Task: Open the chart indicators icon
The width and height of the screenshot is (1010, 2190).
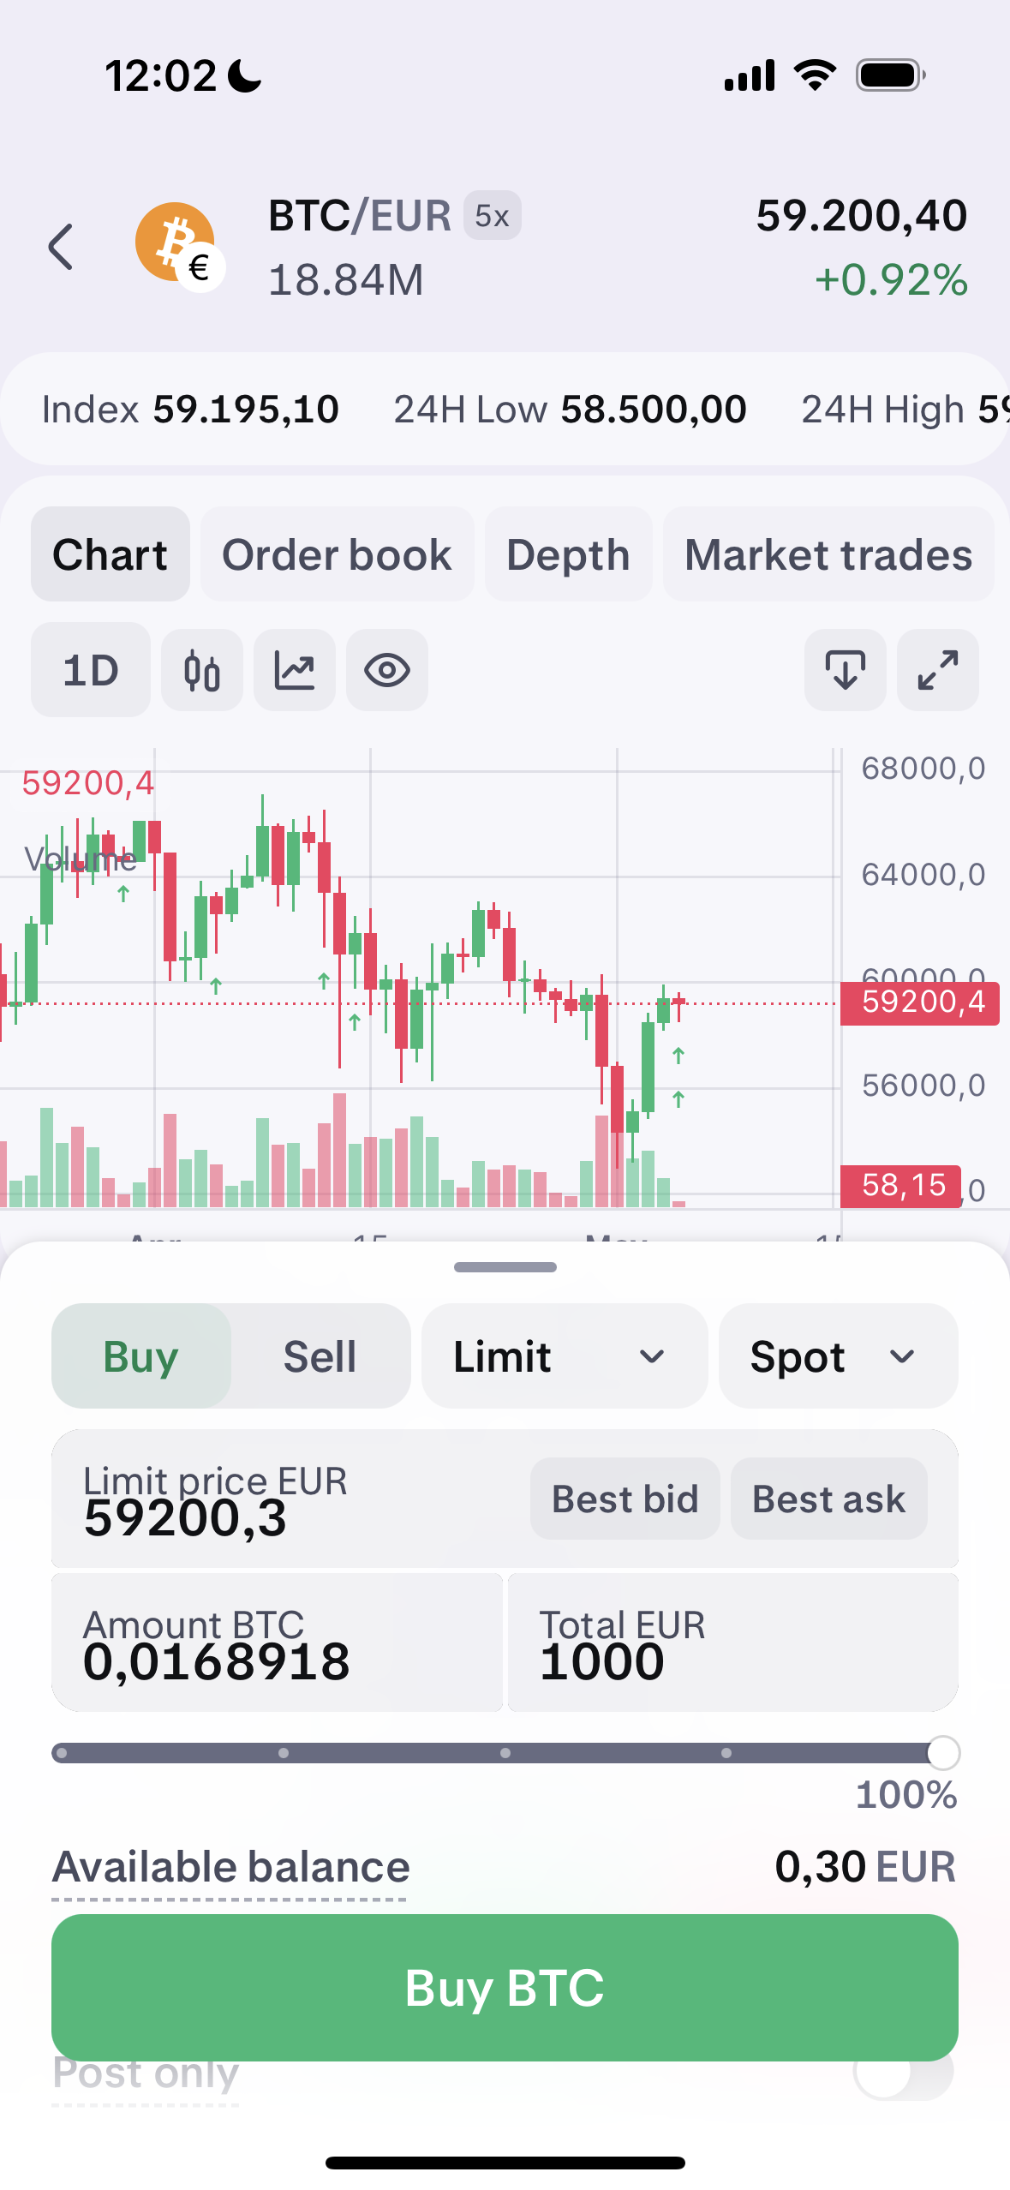Action: pos(295,670)
